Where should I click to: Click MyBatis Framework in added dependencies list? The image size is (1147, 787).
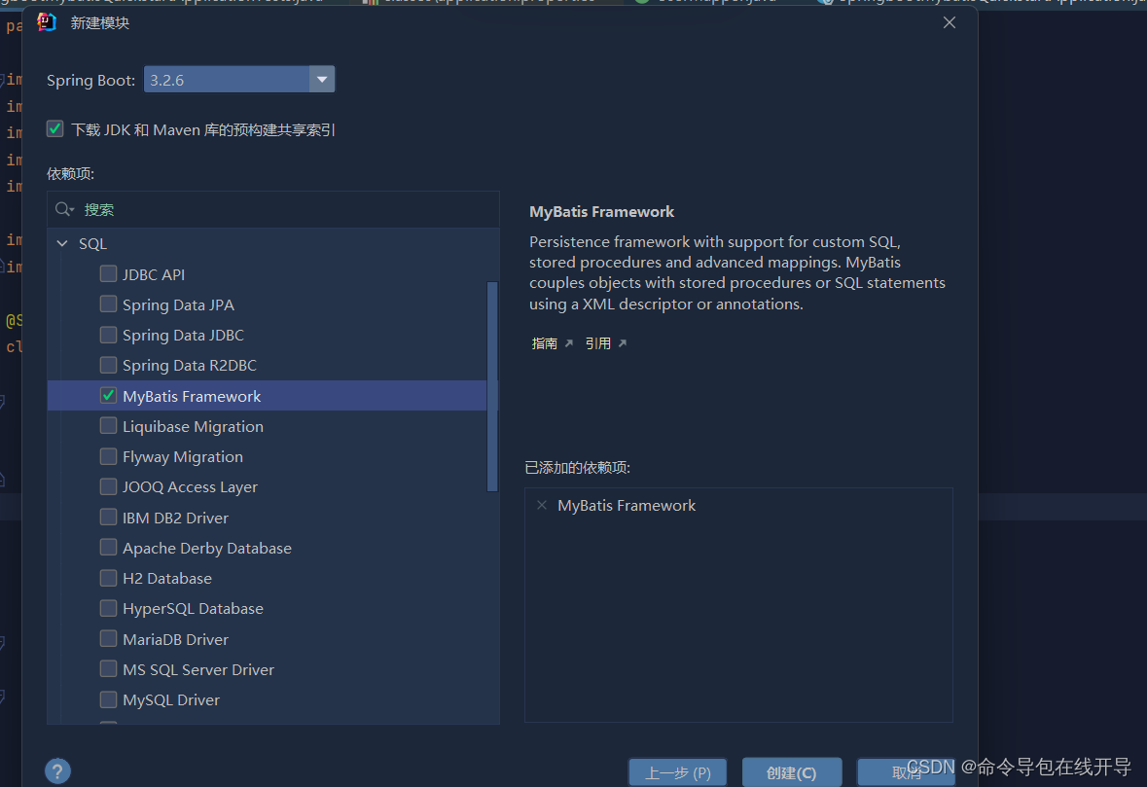(x=627, y=506)
